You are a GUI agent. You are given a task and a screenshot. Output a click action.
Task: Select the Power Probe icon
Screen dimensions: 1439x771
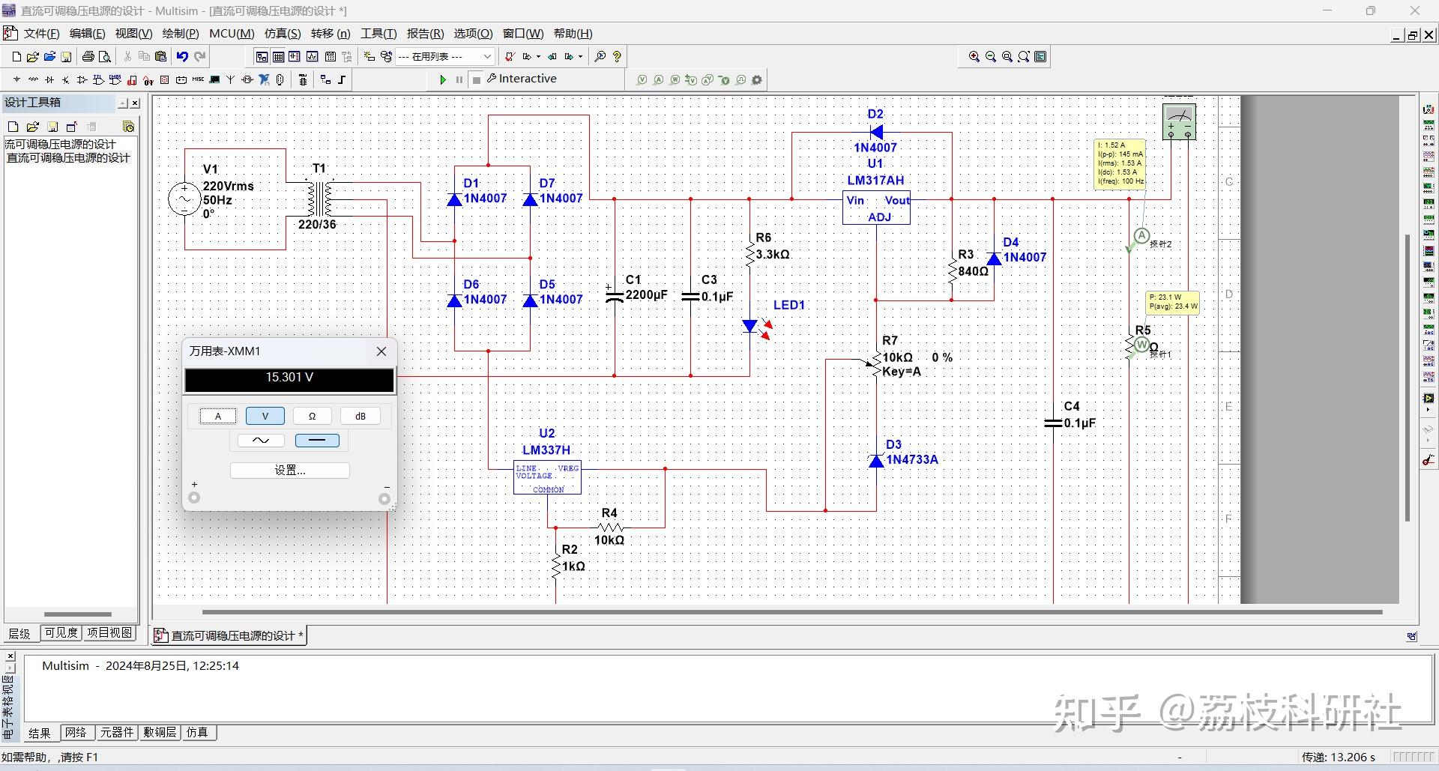[x=675, y=79]
